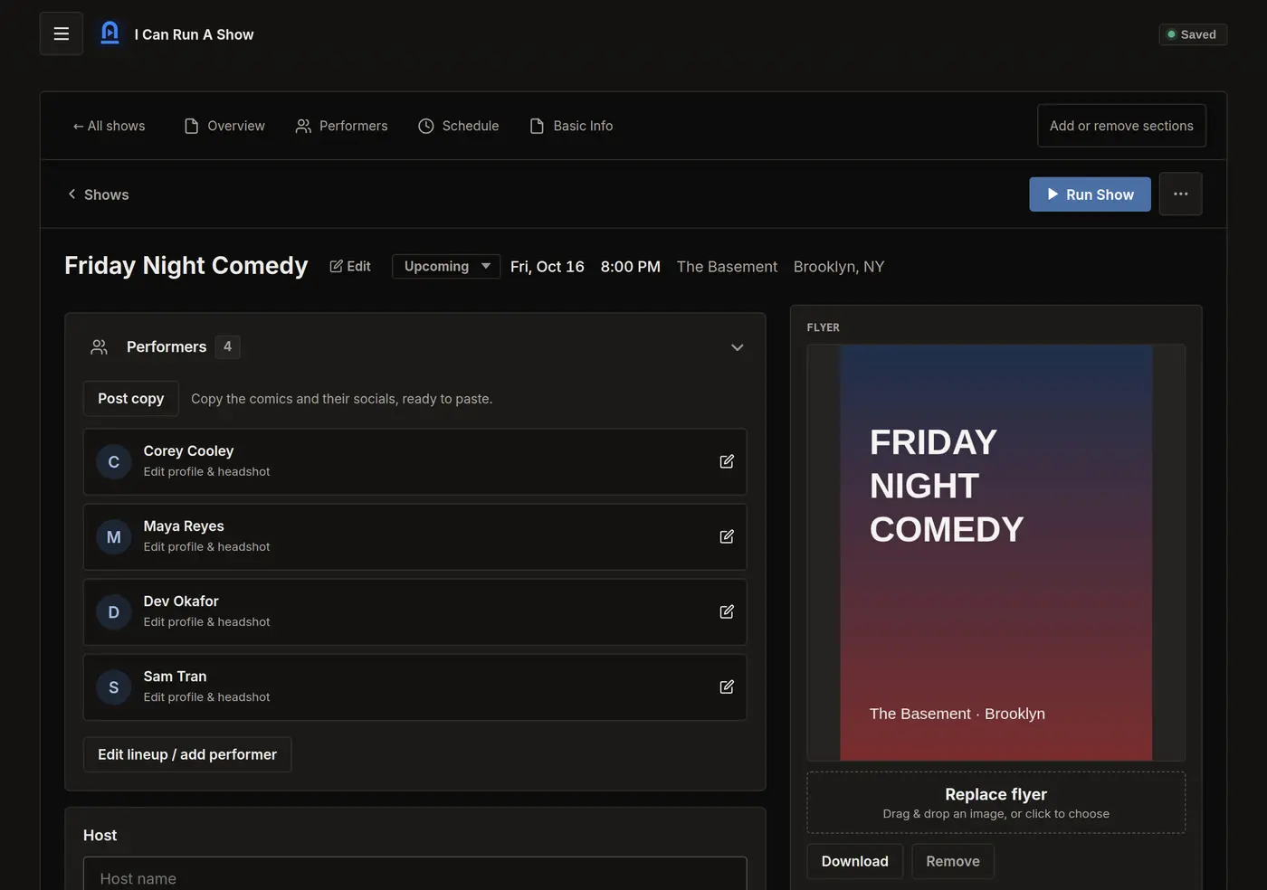The height and width of the screenshot is (890, 1267).
Task: Open the Upcoming status dropdown
Action: coord(446,266)
